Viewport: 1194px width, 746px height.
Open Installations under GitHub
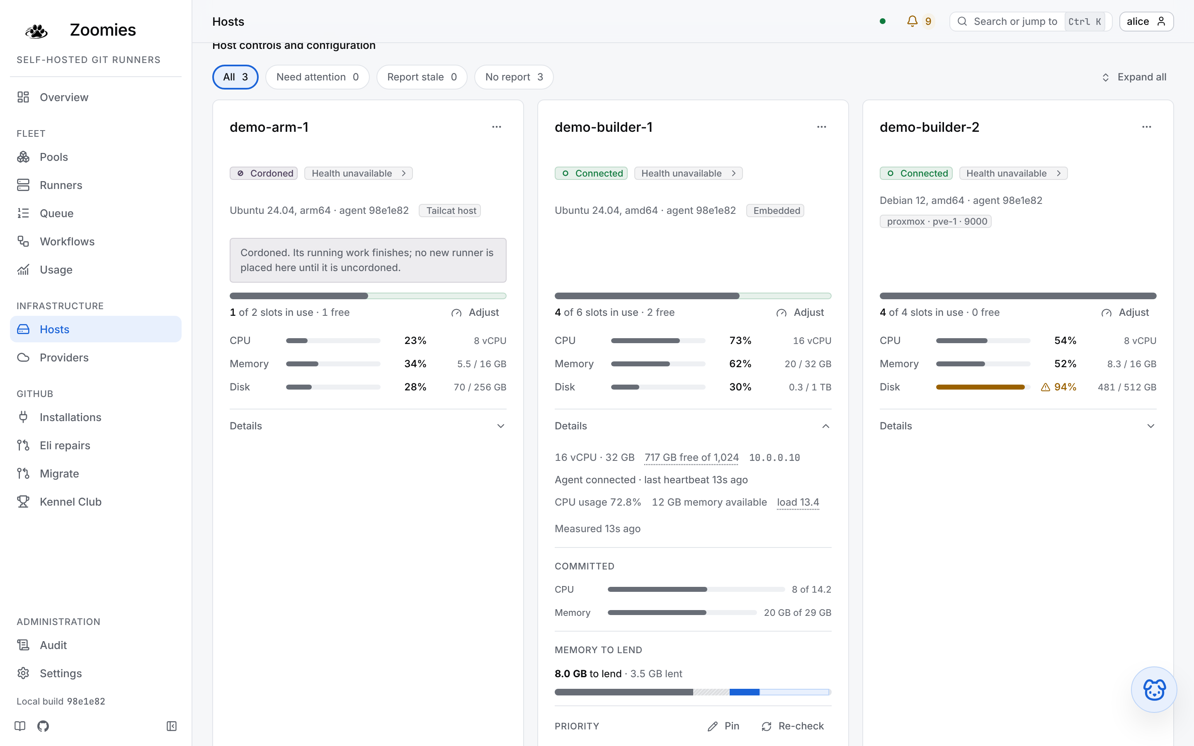pyautogui.click(x=96, y=417)
